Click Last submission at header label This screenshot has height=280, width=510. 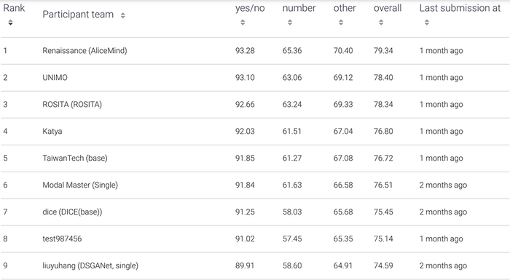coord(460,8)
